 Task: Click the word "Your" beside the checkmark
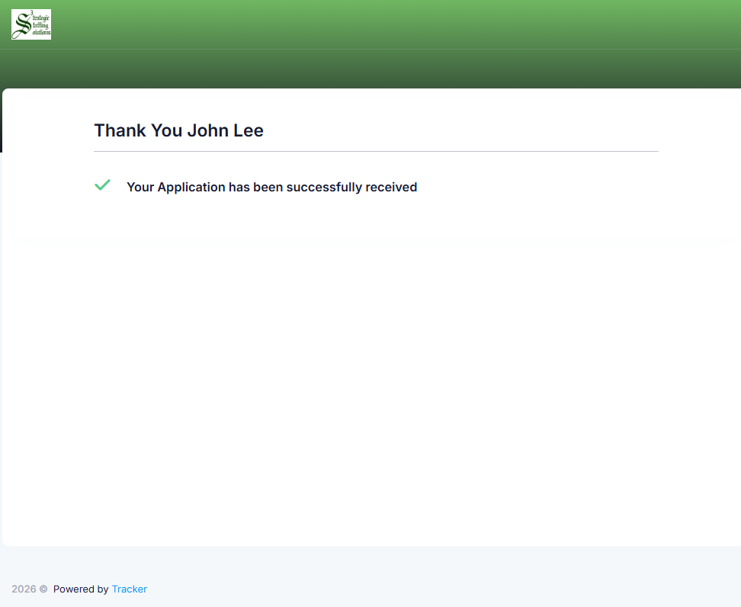click(140, 187)
